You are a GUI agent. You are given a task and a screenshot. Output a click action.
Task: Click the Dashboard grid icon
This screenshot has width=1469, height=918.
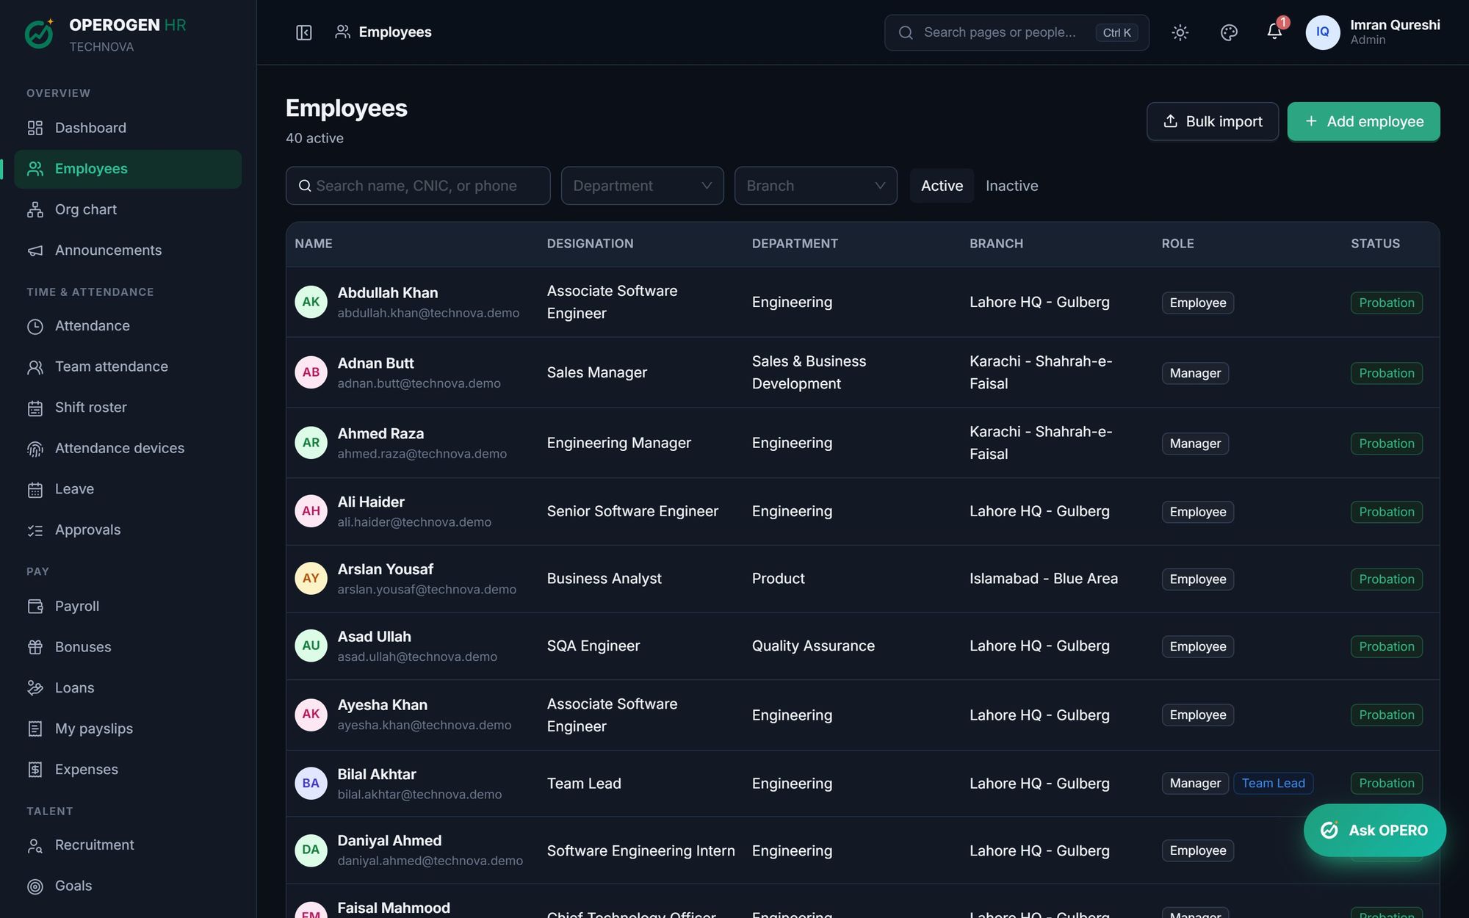35,128
